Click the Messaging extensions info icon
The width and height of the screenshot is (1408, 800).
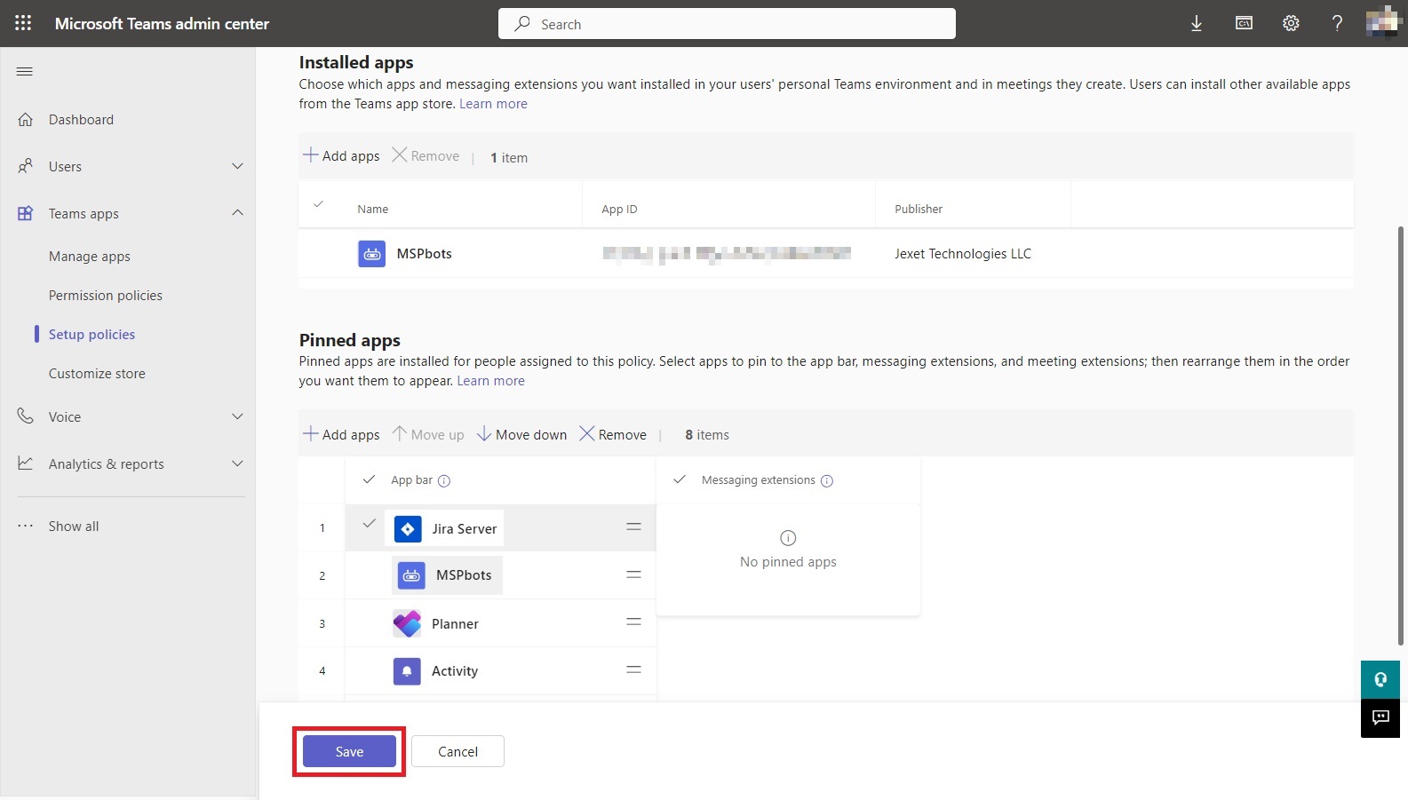(x=827, y=481)
